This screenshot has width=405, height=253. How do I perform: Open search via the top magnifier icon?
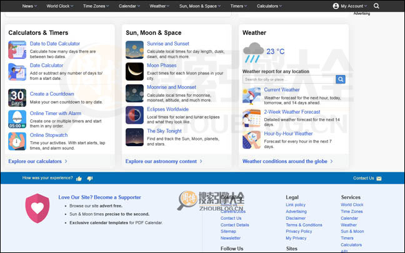click(376, 6)
